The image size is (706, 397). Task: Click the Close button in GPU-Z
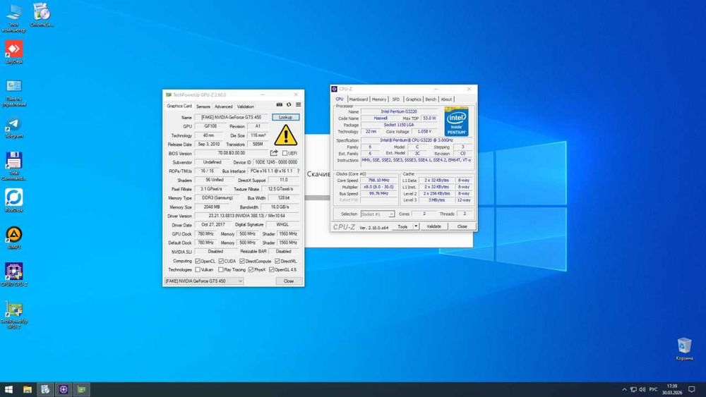289,281
